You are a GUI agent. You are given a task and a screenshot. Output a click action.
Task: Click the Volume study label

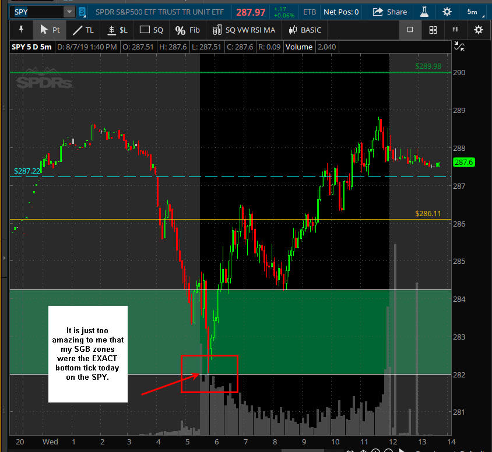298,47
